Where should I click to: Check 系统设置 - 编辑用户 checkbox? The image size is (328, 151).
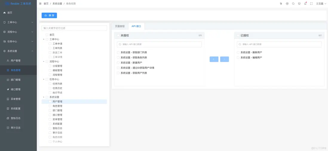[238, 57]
